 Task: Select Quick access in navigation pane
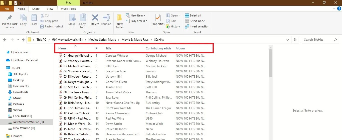coord(20,52)
